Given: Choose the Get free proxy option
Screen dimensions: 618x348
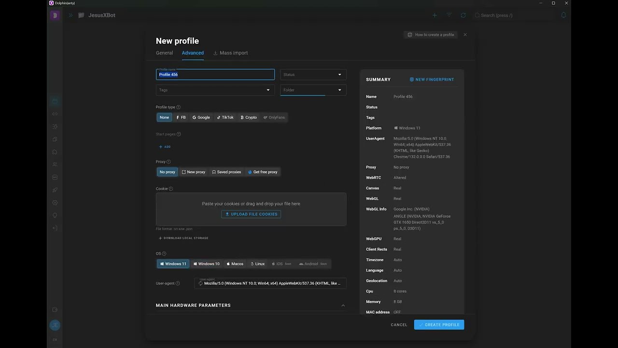Looking at the screenshot, I should tap(263, 172).
